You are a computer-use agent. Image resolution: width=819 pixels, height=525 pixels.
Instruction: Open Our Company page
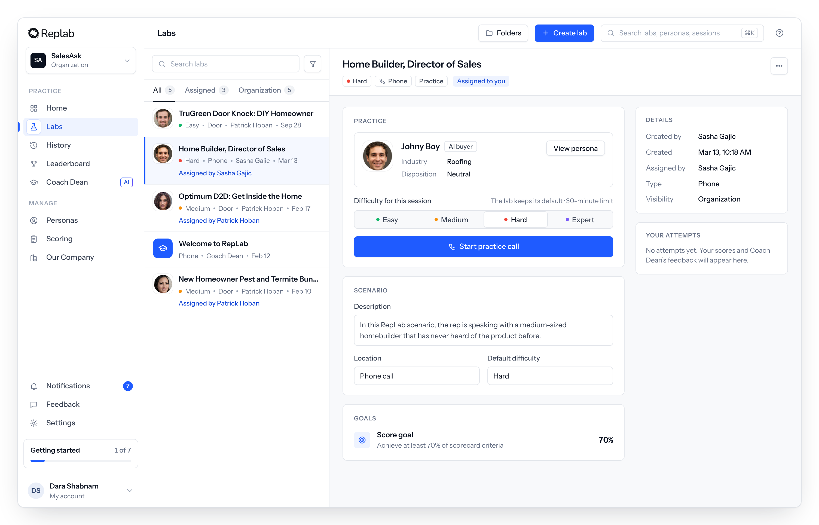tap(81, 257)
